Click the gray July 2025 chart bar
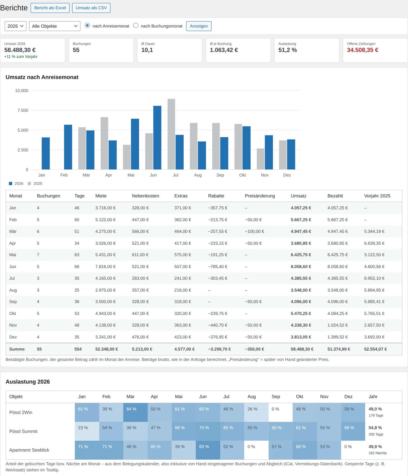The image size is (408, 476). 171,134
